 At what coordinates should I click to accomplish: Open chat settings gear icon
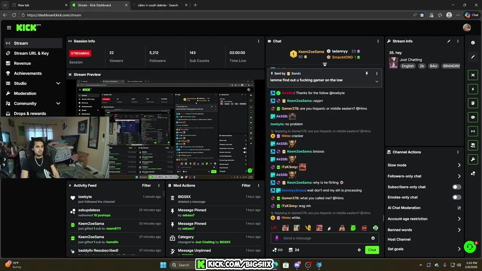pyautogui.click(x=359, y=250)
